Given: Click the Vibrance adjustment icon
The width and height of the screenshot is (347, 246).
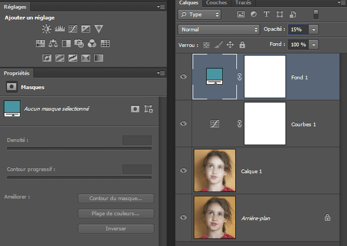Looking at the screenshot, I should coord(98,29).
